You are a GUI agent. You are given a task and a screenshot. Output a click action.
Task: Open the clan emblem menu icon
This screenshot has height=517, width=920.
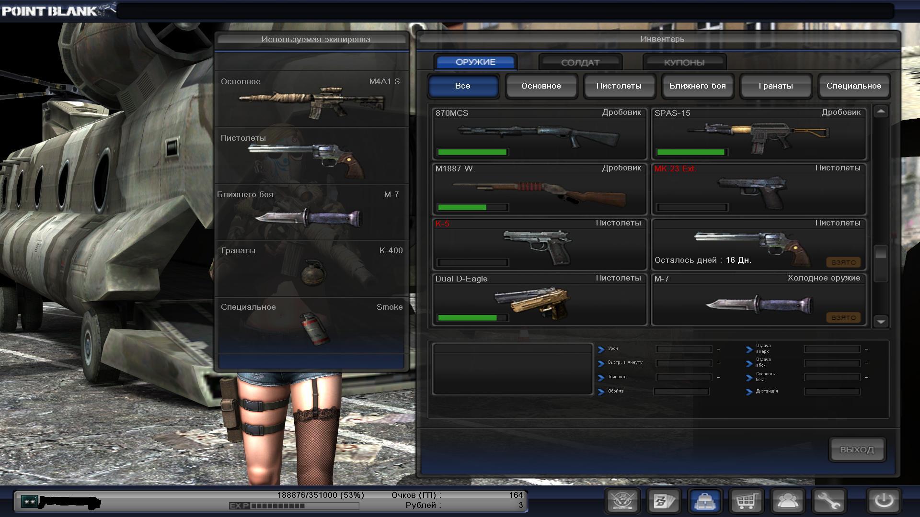click(x=622, y=501)
